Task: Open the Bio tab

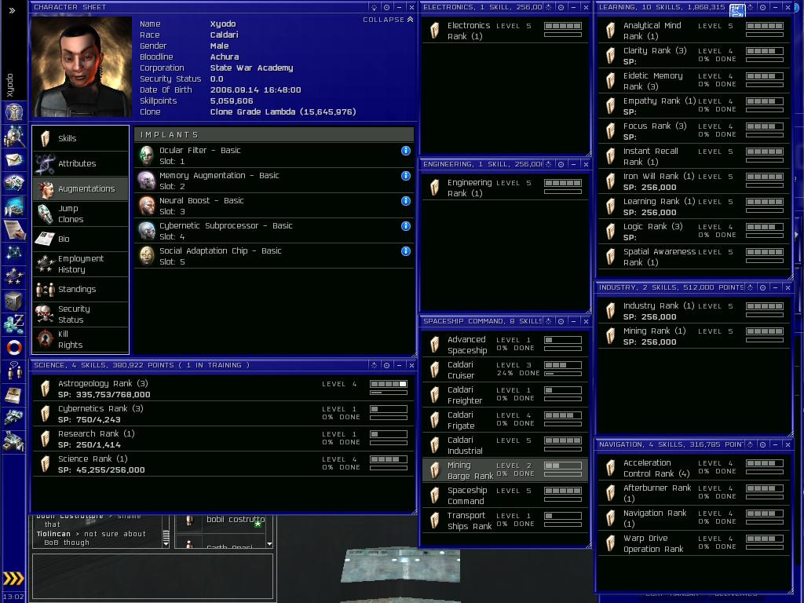Action: point(81,239)
